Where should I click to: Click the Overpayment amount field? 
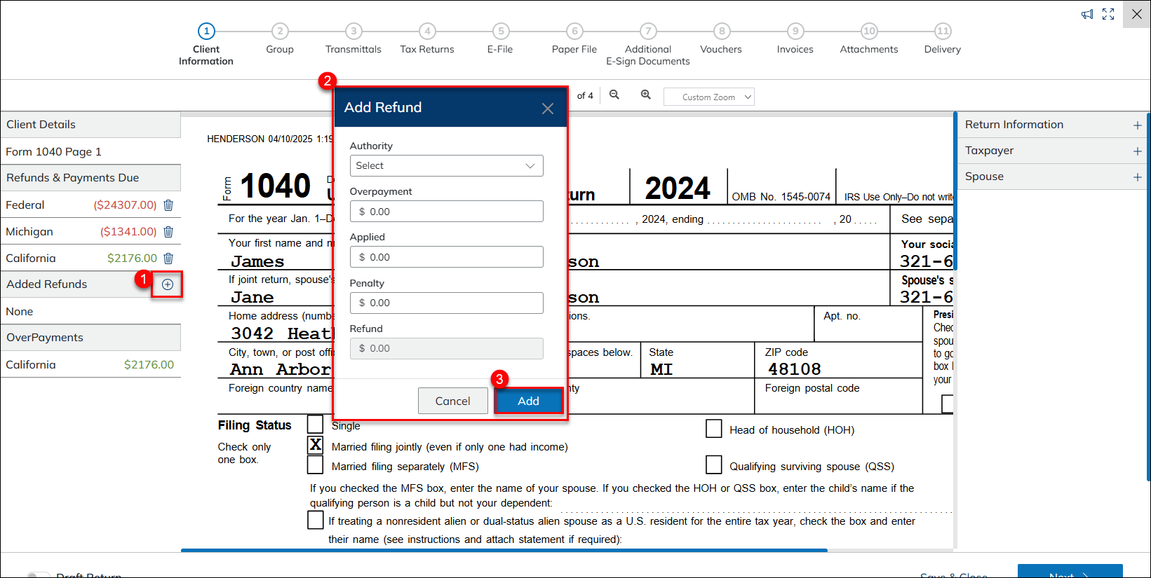tap(446, 212)
